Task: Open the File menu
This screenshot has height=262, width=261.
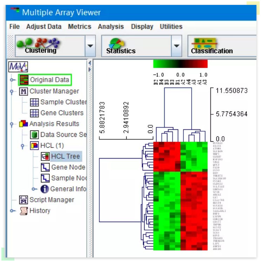Action: (x=14, y=27)
